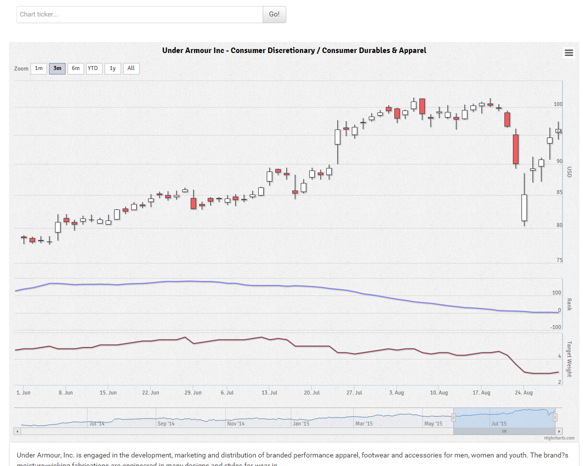Select the 3m zoom range
This screenshot has width=583, height=466.
pyautogui.click(x=57, y=68)
